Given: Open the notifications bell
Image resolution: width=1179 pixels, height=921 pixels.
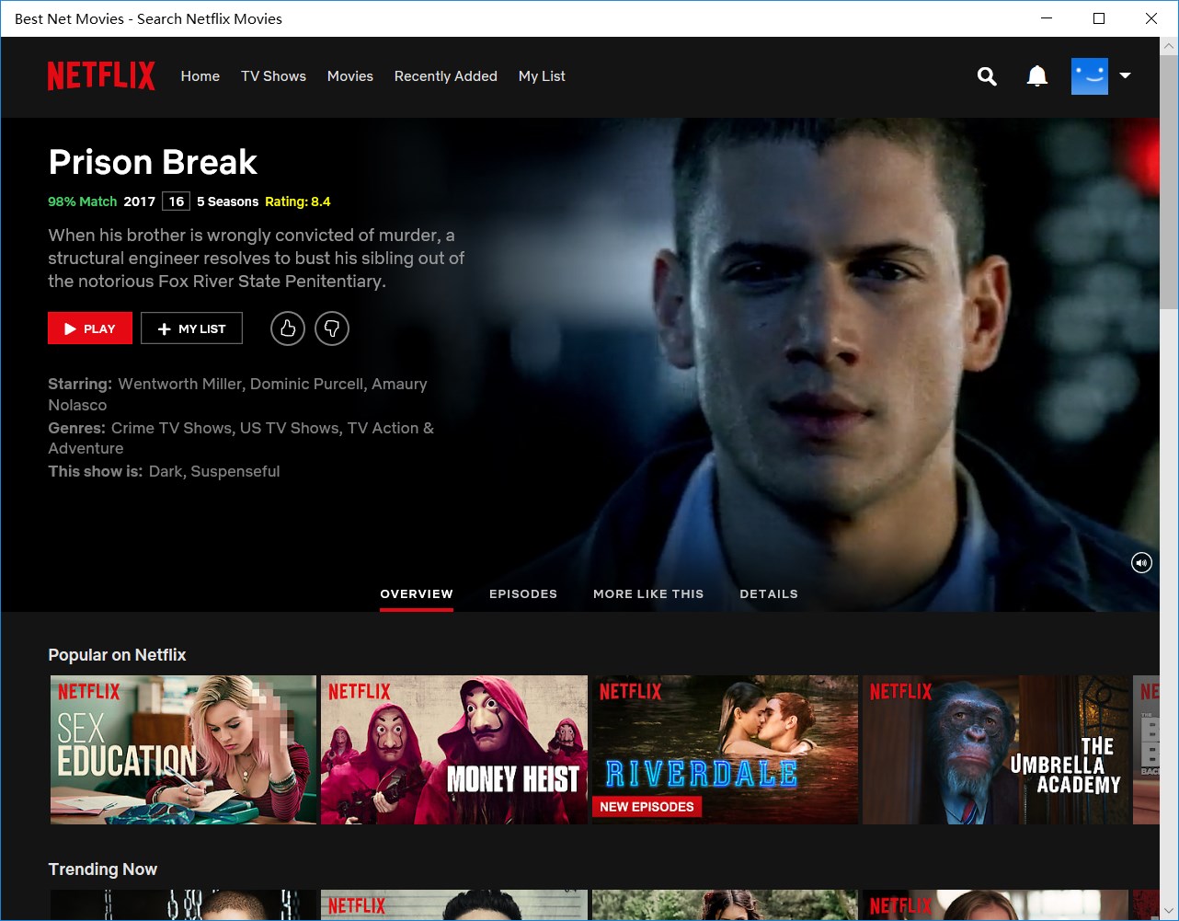Looking at the screenshot, I should (1036, 76).
